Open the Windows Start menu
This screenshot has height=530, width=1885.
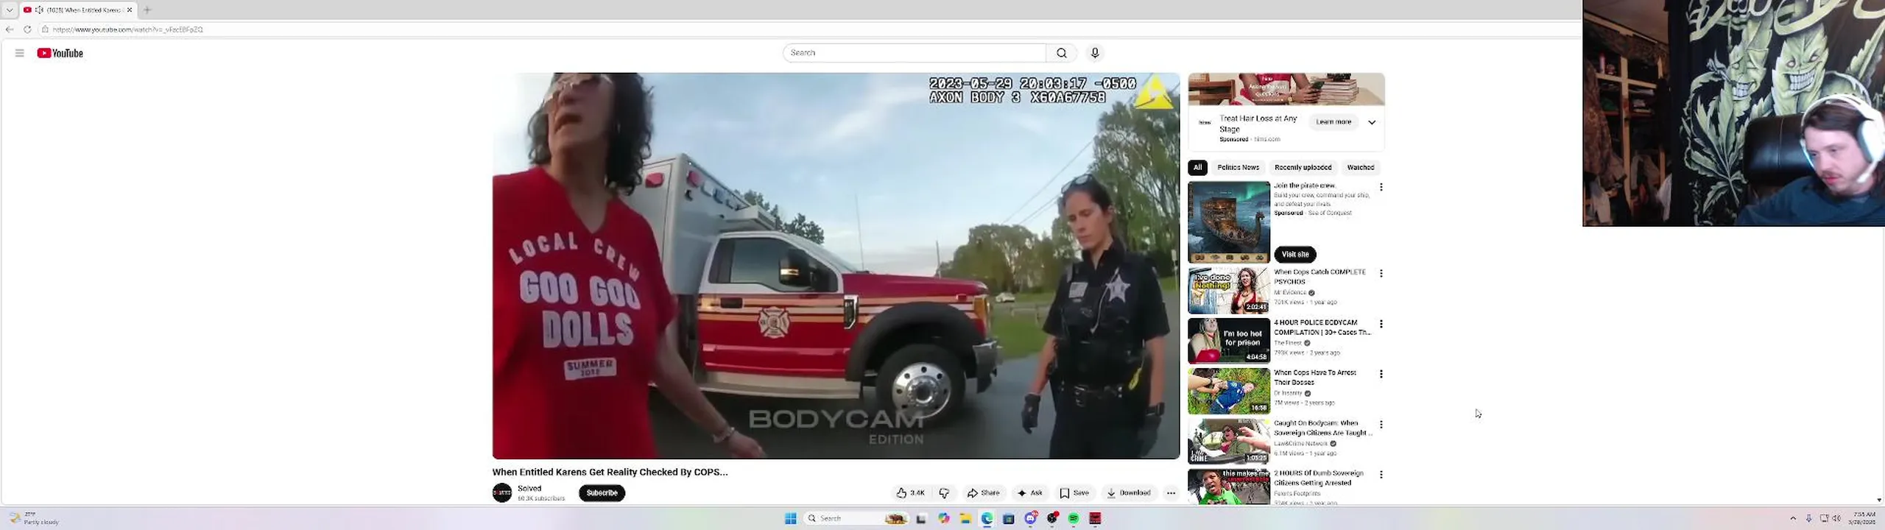coord(791,519)
